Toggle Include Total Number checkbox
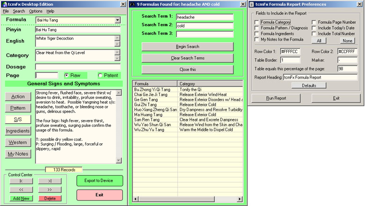The image size is (365, 206). pos(314,34)
